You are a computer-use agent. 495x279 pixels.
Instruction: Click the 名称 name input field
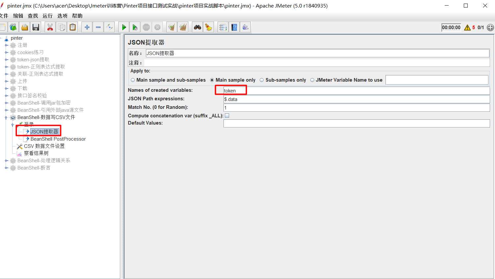(318, 53)
